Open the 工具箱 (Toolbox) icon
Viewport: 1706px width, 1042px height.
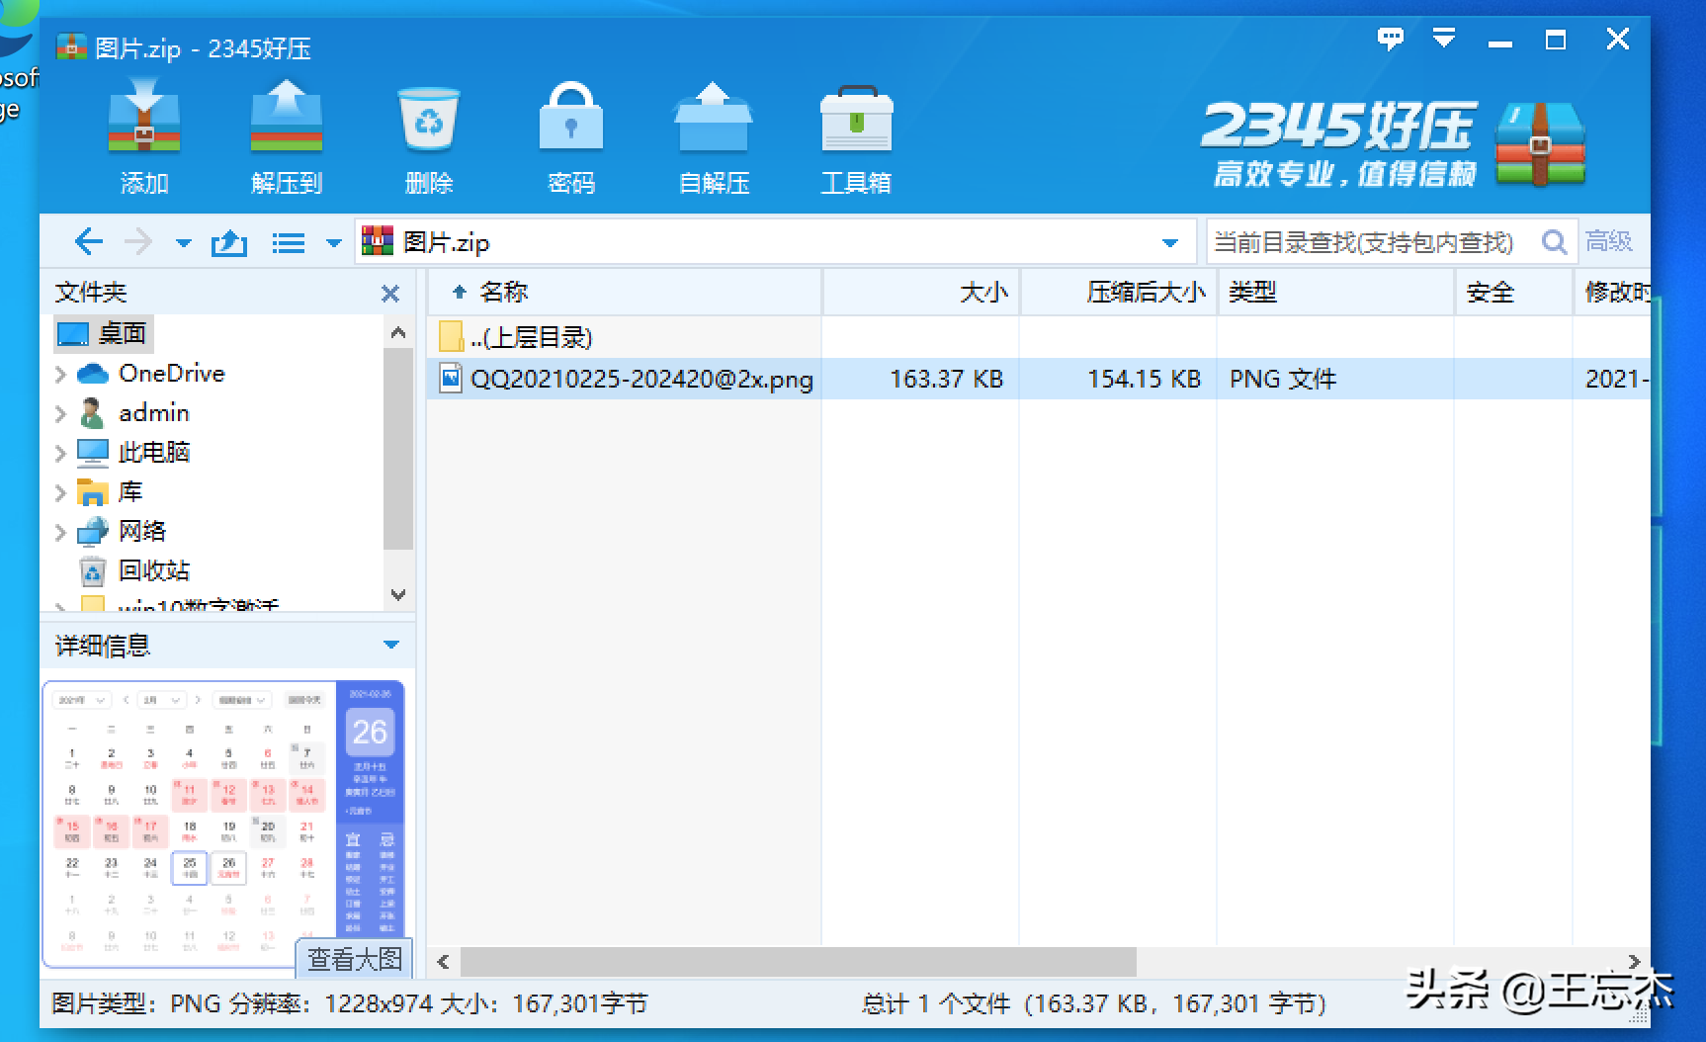coord(856,138)
